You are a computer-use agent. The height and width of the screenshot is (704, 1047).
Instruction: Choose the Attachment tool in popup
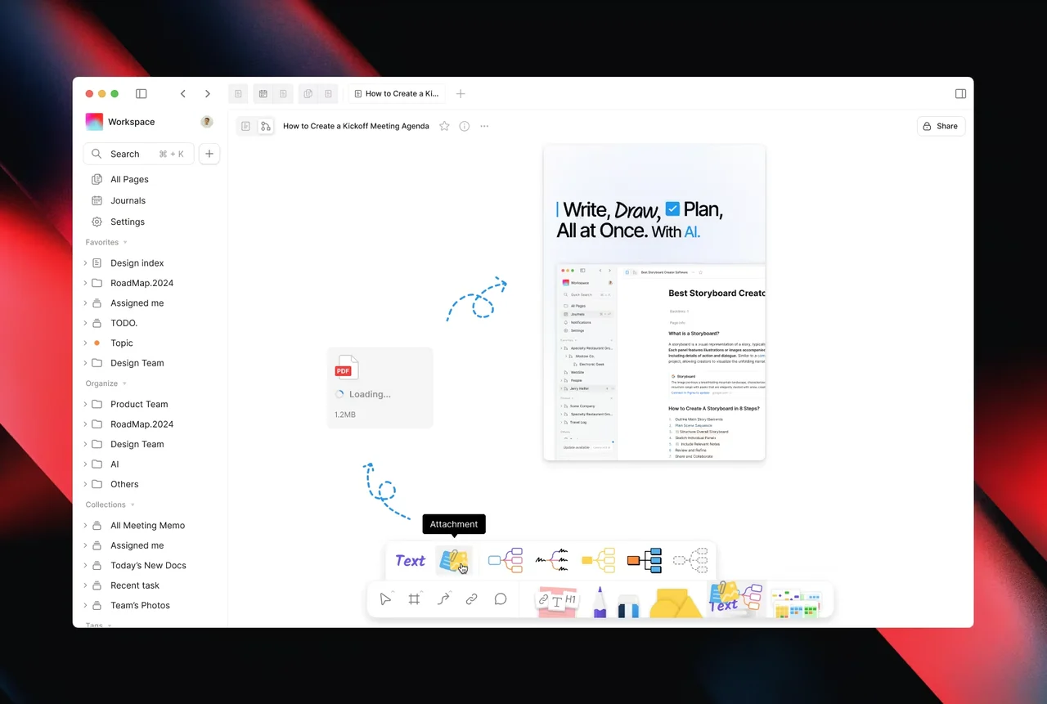(454, 561)
